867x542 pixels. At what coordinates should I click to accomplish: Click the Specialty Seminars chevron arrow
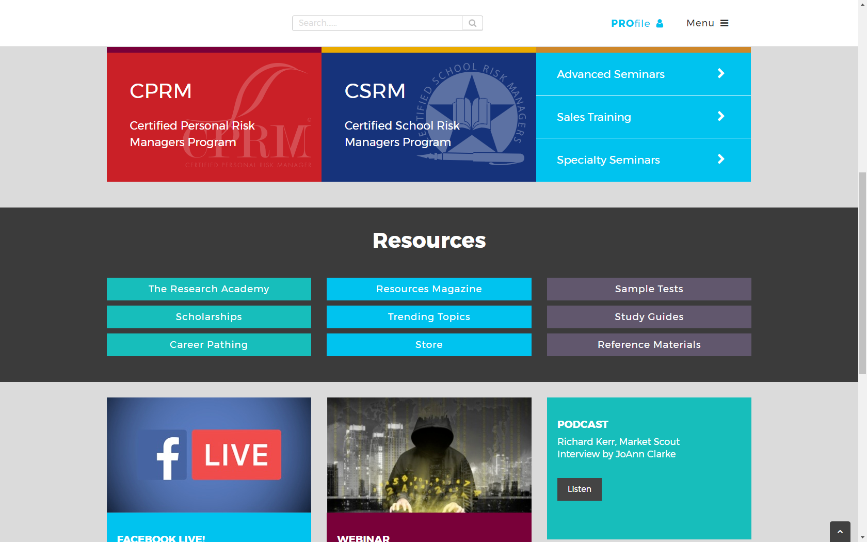click(721, 160)
